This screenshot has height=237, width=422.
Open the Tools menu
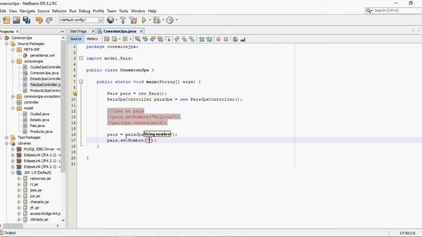pos(123,11)
